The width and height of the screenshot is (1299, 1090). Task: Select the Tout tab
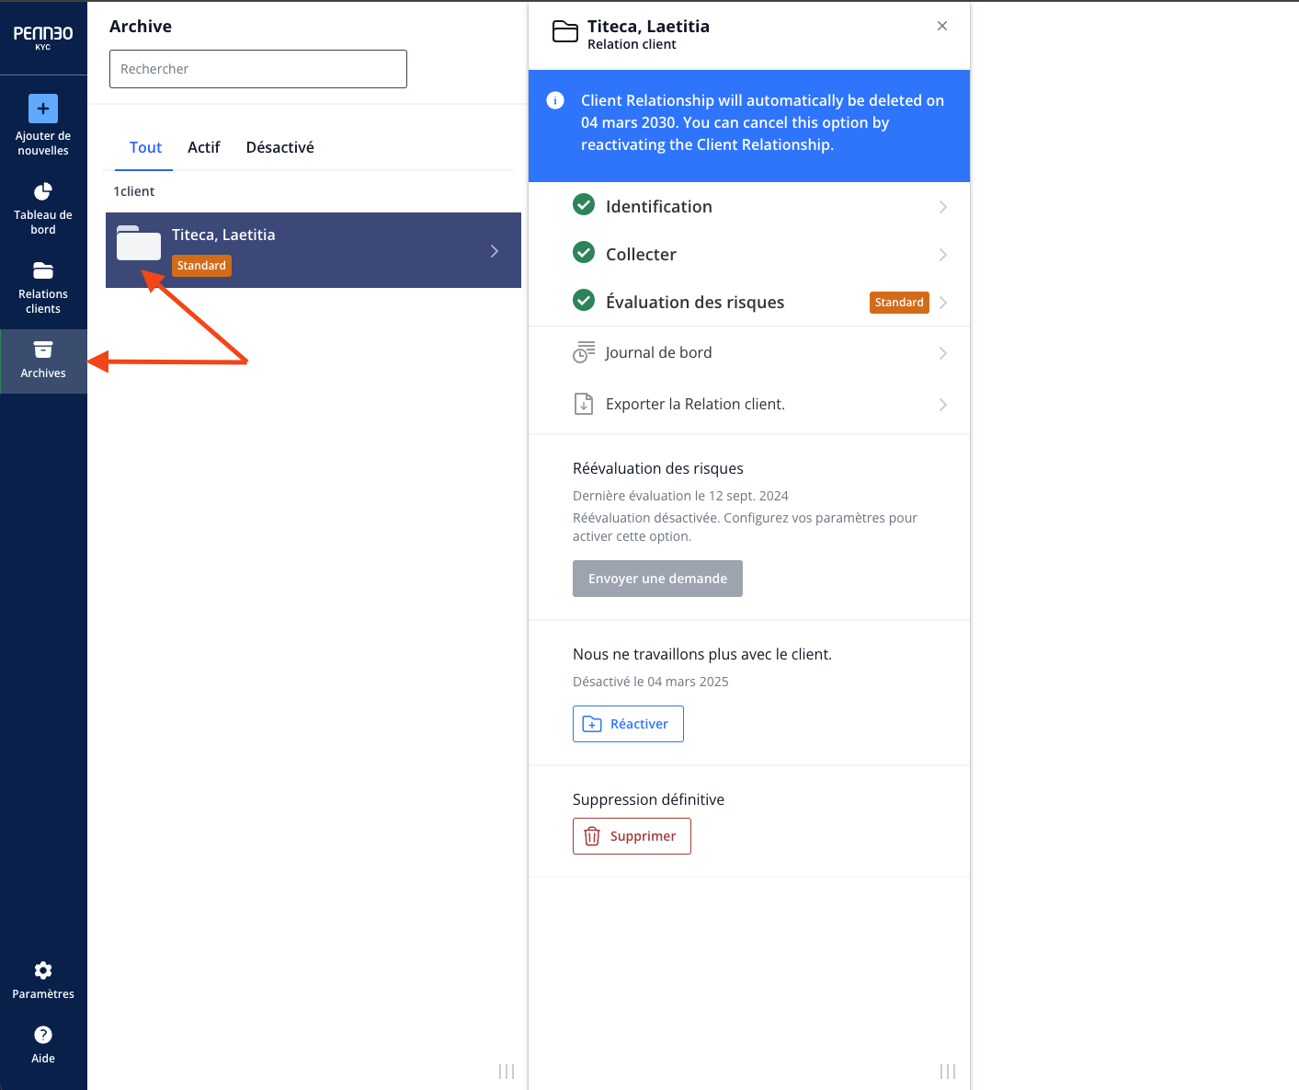click(x=145, y=147)
